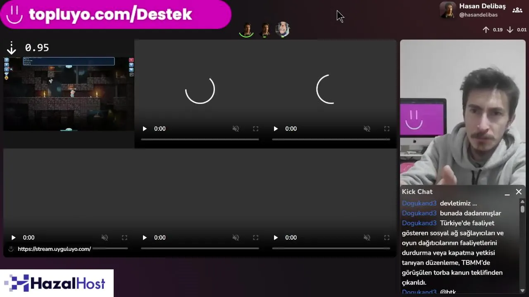Open fullscreen on the bottom-right video player
This screenshot has height=297, width=529.
pyautogui.click(x=386, y=238)
